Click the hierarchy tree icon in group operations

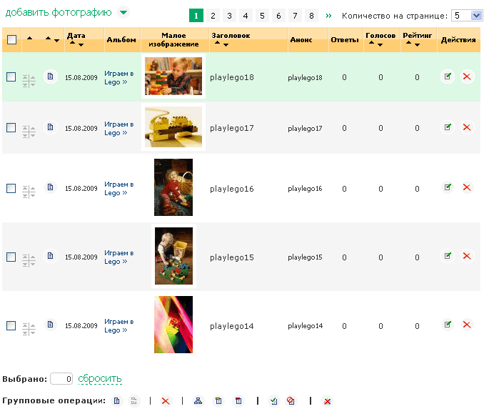click(198, 401)
